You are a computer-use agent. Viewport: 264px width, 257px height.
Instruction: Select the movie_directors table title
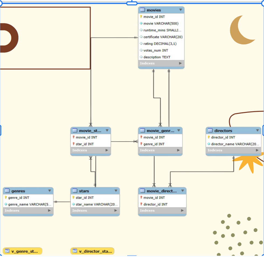(161, 191)
